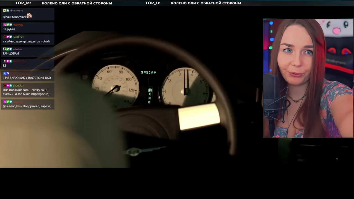This screenshot has width=354, height=199.
Task: Select the chat message '83'
Action: [4, 66]
